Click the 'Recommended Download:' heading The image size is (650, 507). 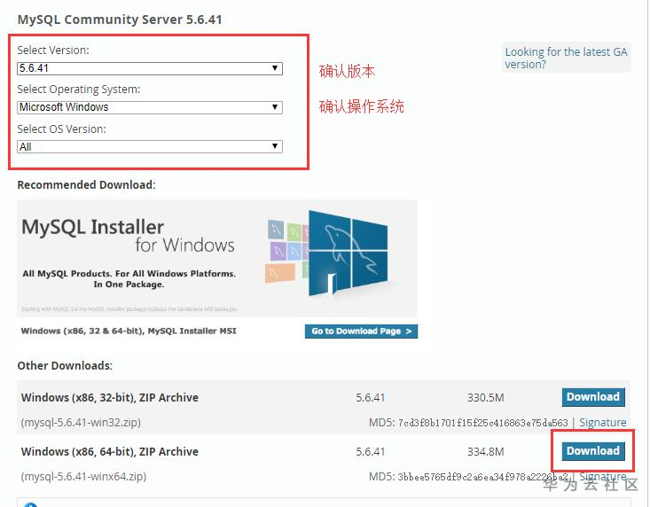[86, 184]
